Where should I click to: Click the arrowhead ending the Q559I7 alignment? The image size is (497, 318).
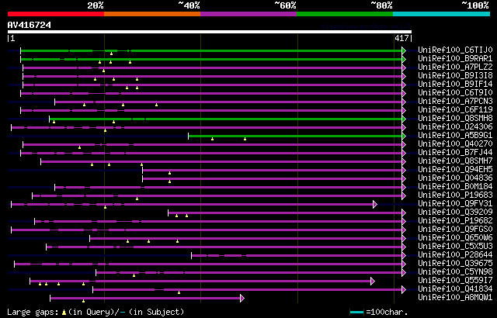[x=373, y=282]
